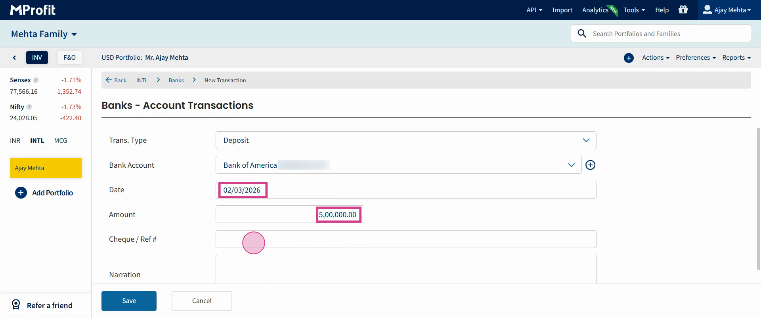The image size is (761, 318).
Task: Click the gift box icon in header
Action: [683, 10]
